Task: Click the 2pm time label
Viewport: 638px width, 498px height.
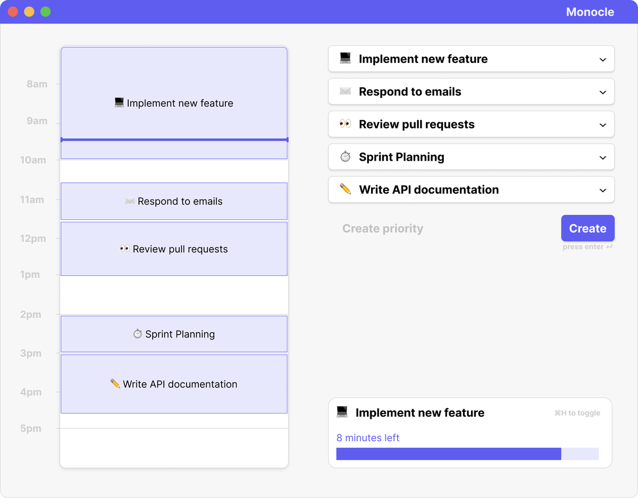Action: (31, 314)
